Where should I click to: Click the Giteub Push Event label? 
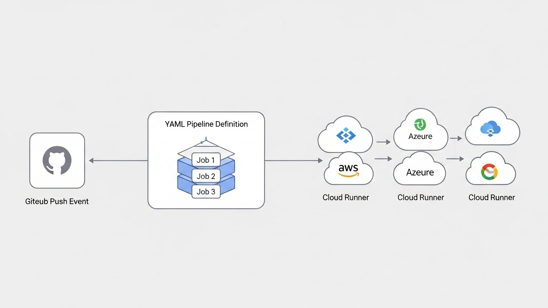tap(57, 201)
